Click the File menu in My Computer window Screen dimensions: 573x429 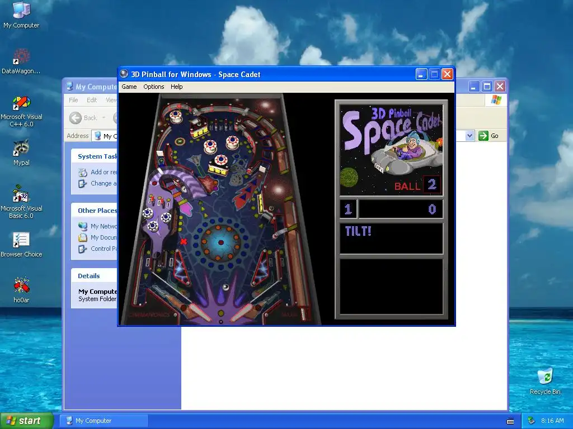click(73, 100)
